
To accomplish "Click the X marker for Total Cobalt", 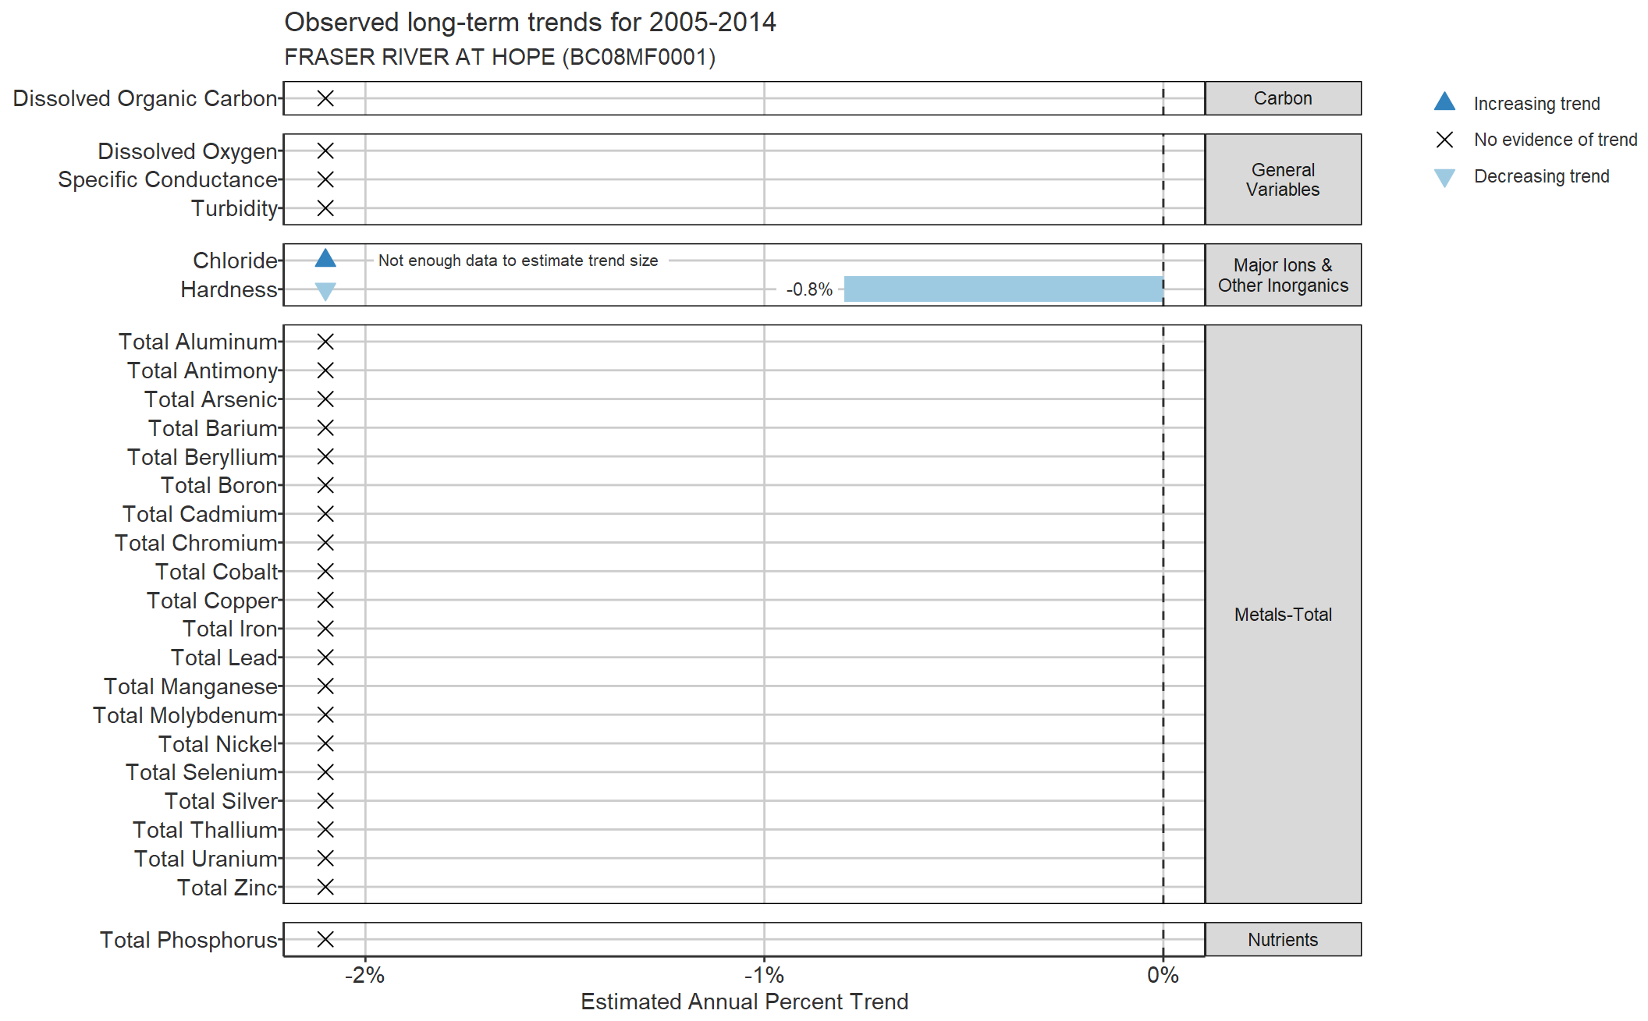I will point(325,571).
